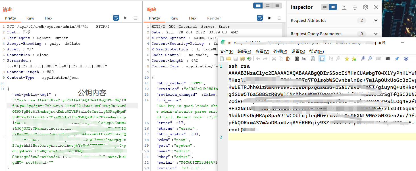This screenshot has width=416, height=171.
Task: Zoom out with magnifier minus icon
Action: tap(370, 59)
